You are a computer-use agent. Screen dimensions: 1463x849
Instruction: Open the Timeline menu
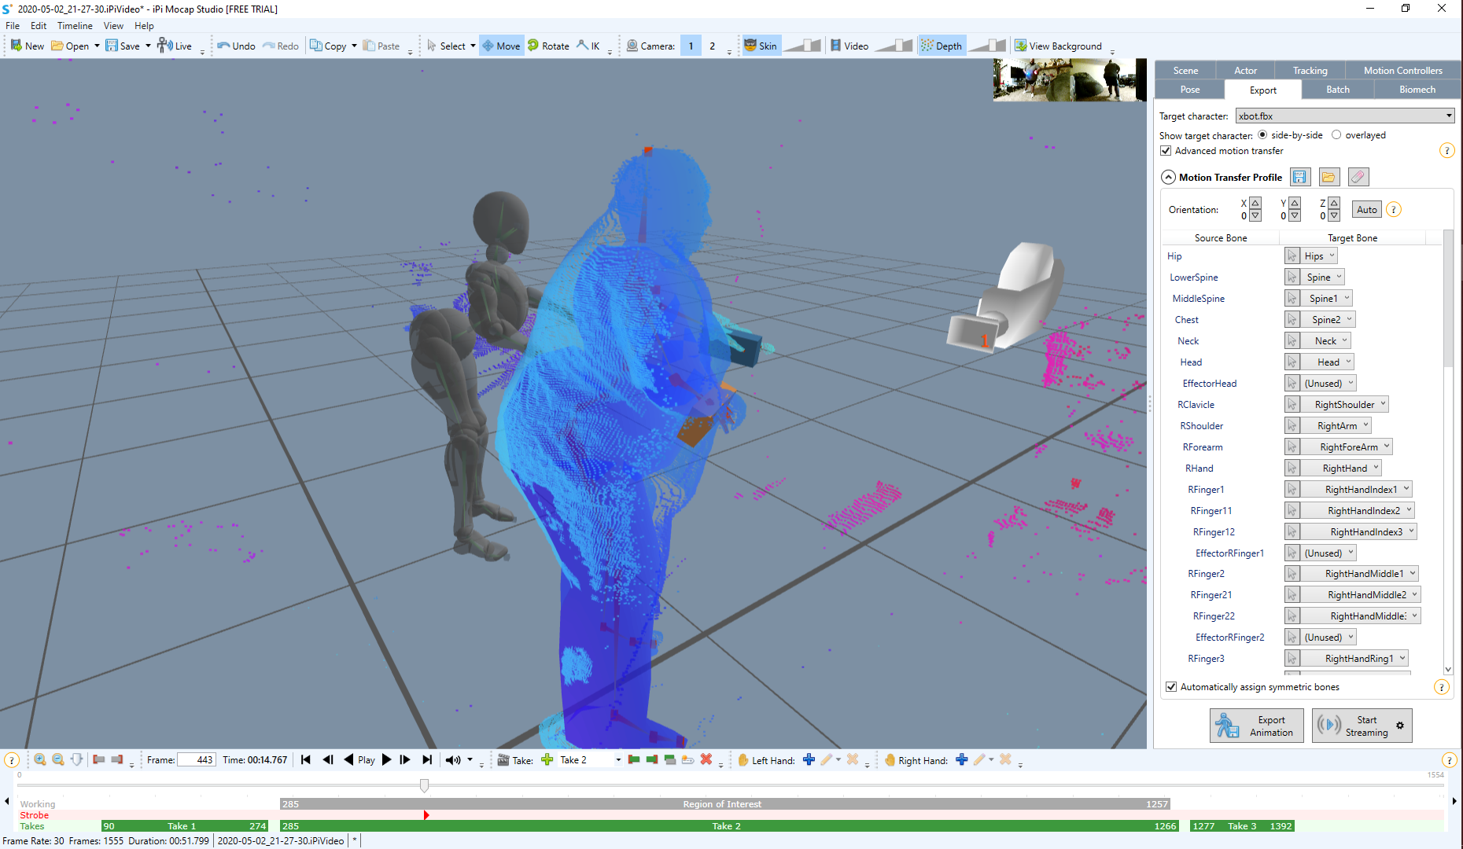75,25
